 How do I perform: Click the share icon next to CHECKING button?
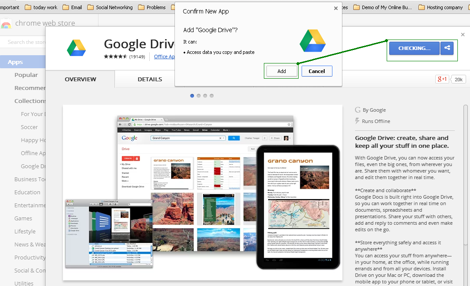(x=447, y=48)
